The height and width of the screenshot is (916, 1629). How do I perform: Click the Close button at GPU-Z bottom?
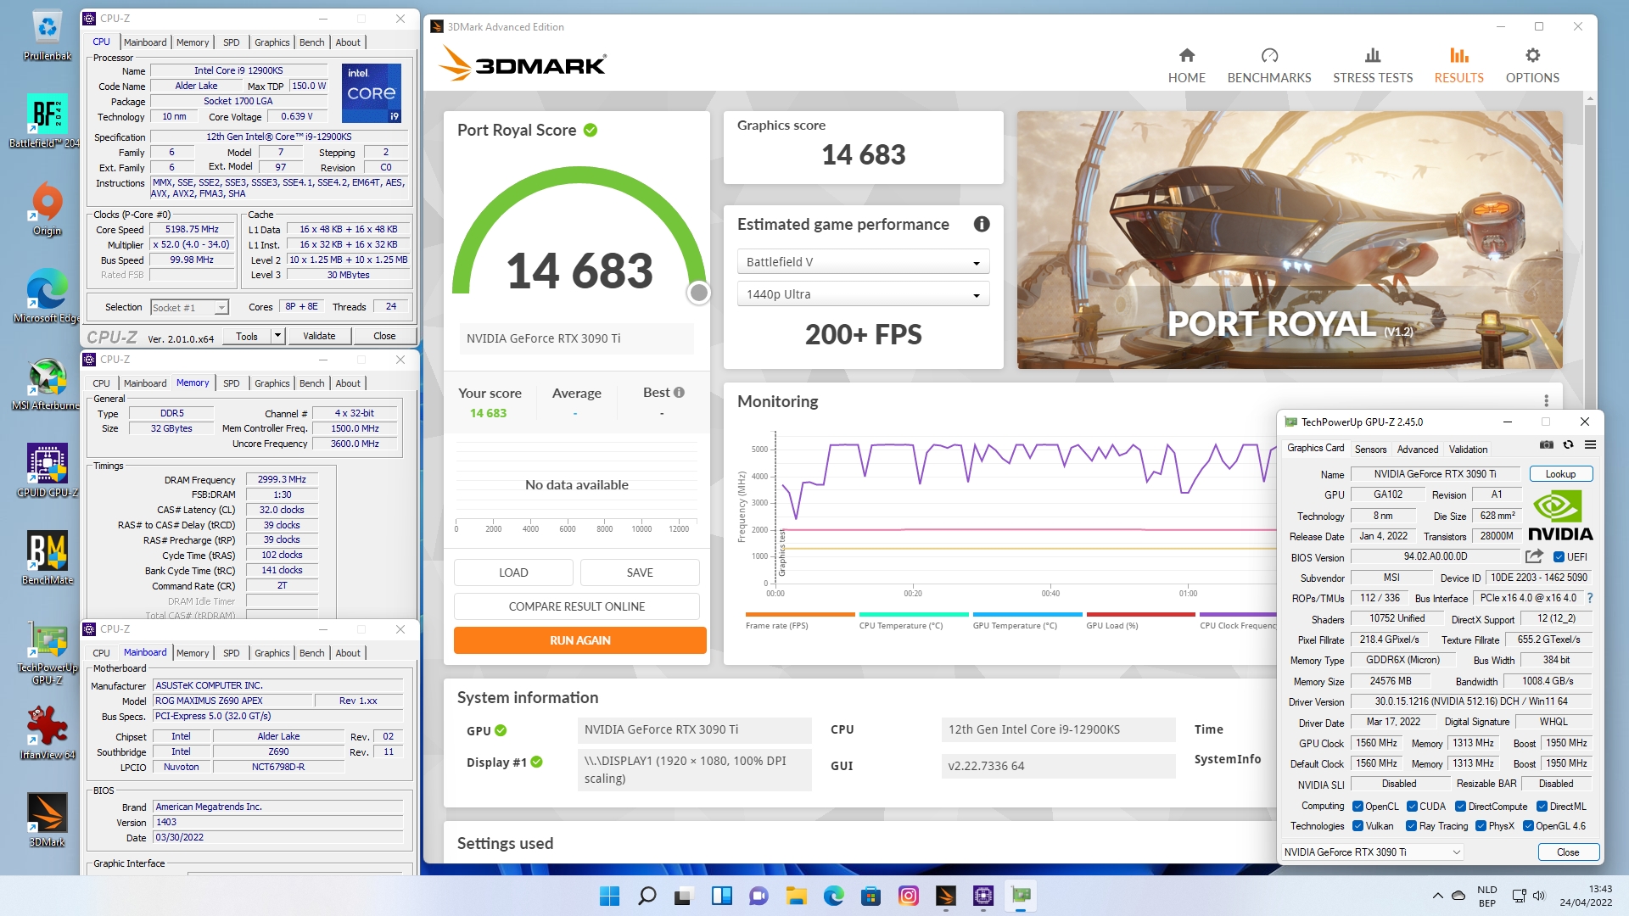click(x=1568, y=852)
